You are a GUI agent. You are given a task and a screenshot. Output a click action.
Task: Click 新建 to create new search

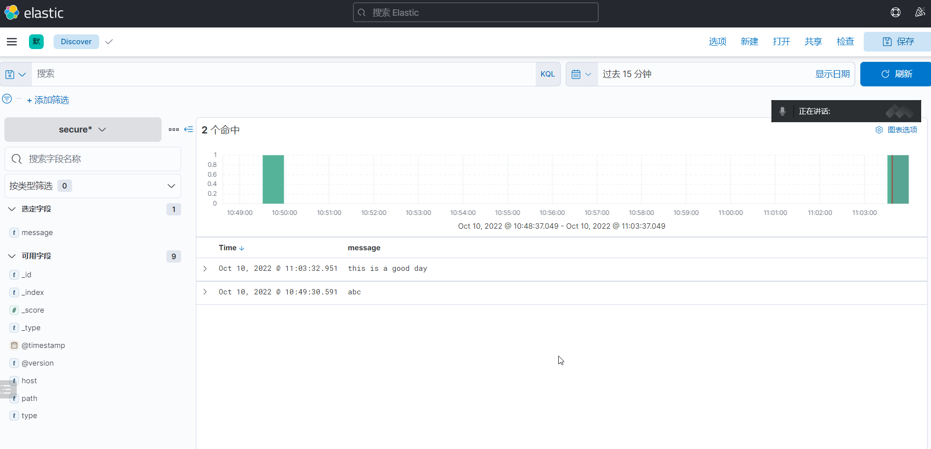749,42
